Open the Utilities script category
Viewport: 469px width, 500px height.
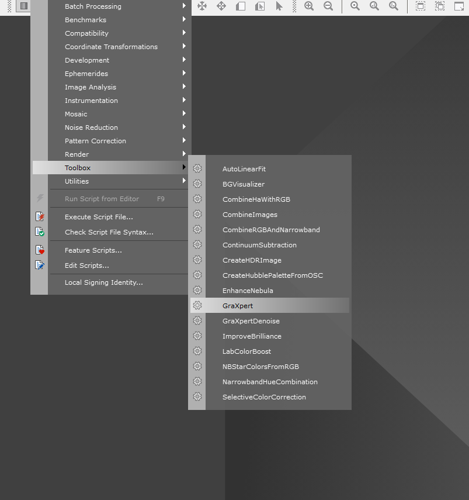[110, 181]
